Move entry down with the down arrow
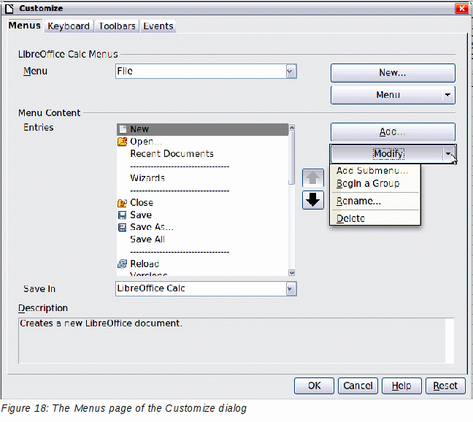This screenshot has width=473, height=422. (x=313, y=200)
